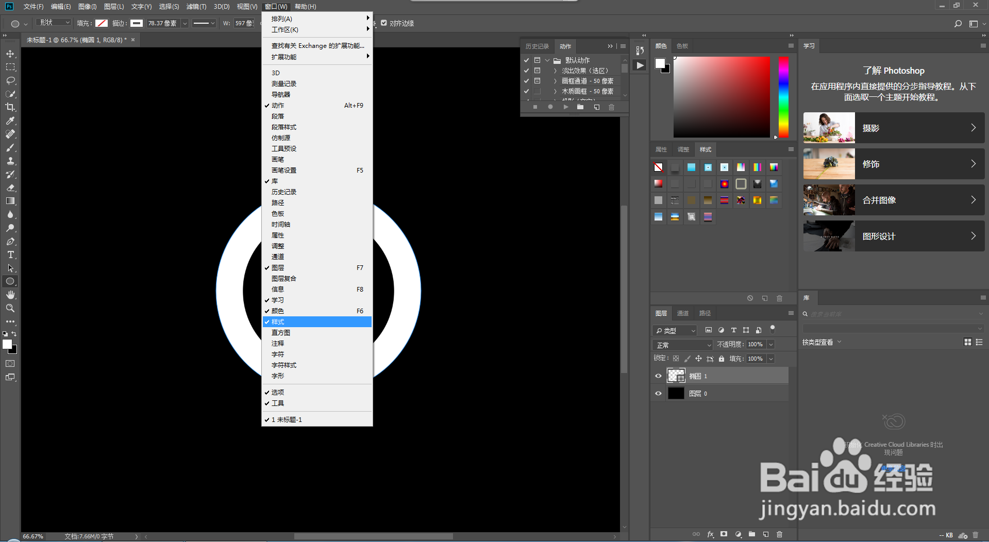The width and height of the screenshot is (989, 542).
Task: Select the Rectangular Marquee tool
Action: (x=10, y=67)
